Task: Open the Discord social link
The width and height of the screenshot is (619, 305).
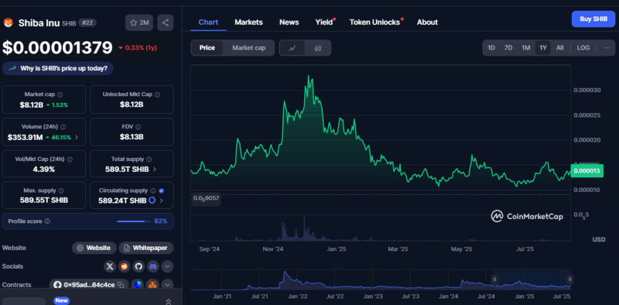Action: pos(153,267)
